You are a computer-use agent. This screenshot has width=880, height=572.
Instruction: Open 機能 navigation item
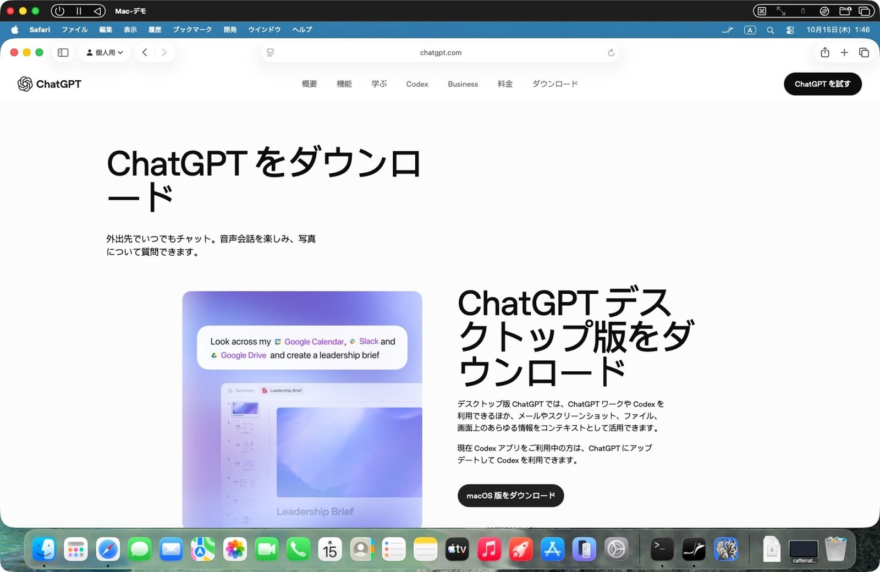(344, 84)
